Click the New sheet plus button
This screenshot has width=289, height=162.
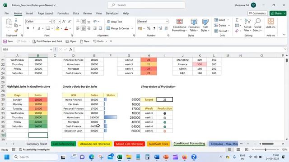tap(248, 144)
